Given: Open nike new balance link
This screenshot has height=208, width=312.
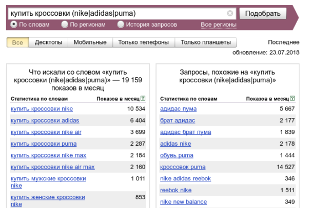Looking at the screenshot, I should coord(184,202).
